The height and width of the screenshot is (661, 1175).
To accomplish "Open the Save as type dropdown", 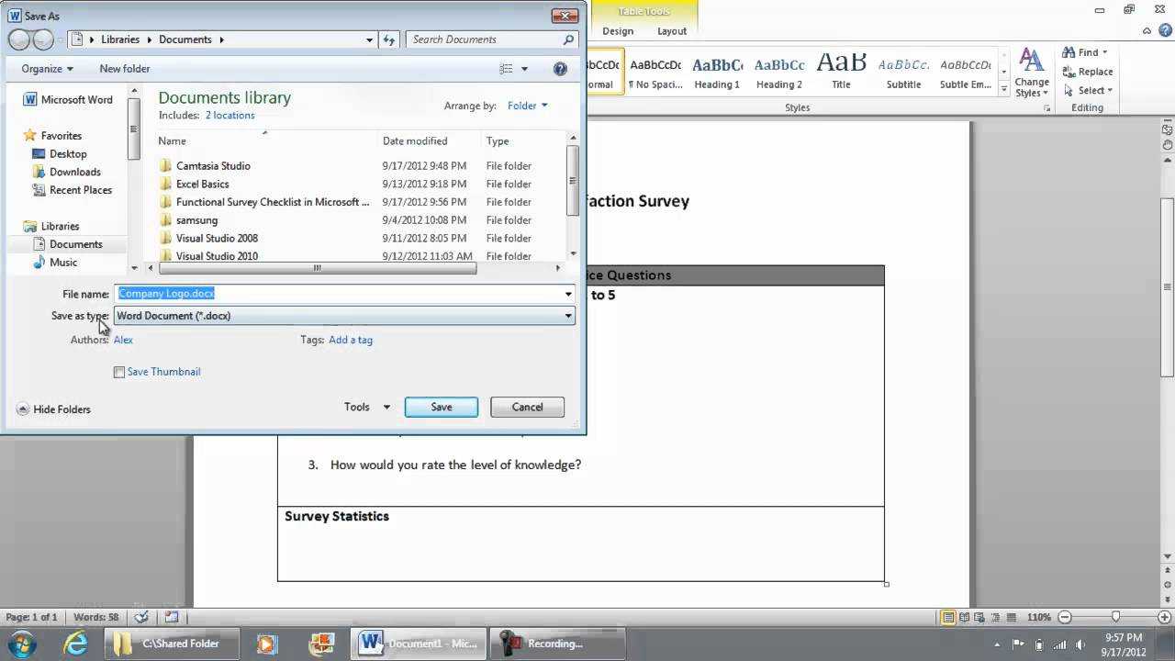I will point(568,315).
